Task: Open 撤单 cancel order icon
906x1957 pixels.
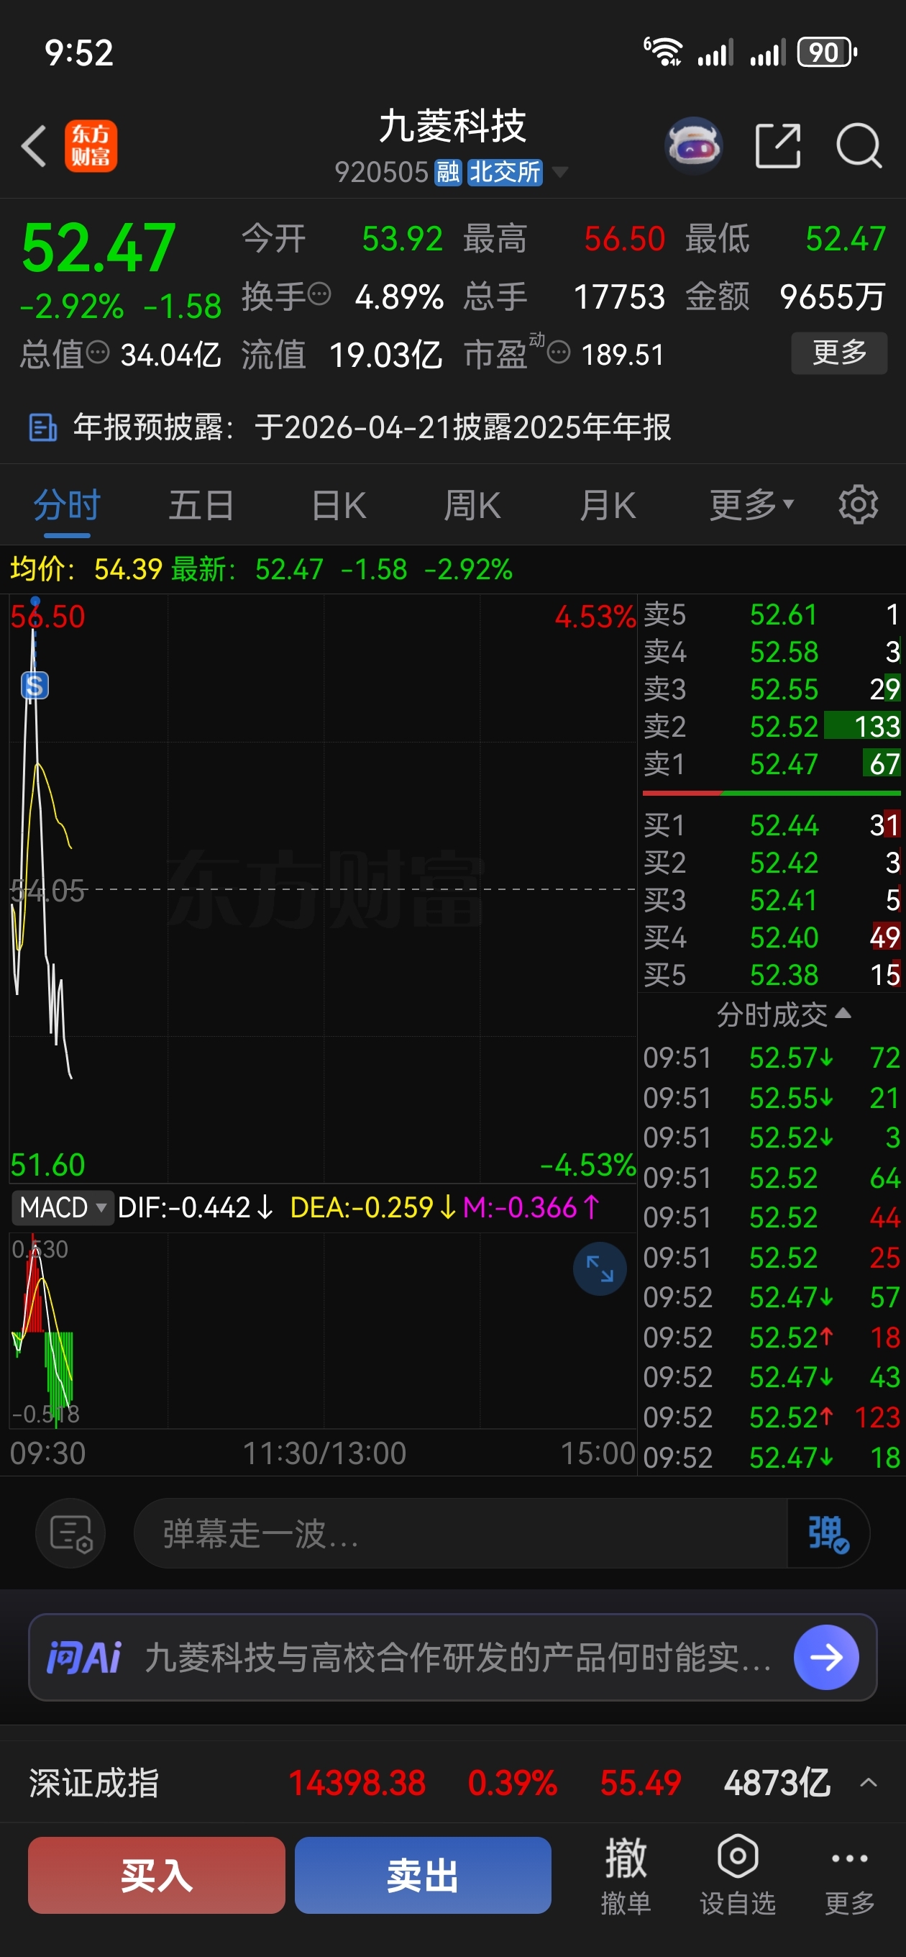Action: [625, 1875]
